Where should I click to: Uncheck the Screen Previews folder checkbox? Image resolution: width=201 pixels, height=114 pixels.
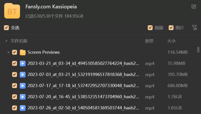pyautogui.click(x=15, y=52)
